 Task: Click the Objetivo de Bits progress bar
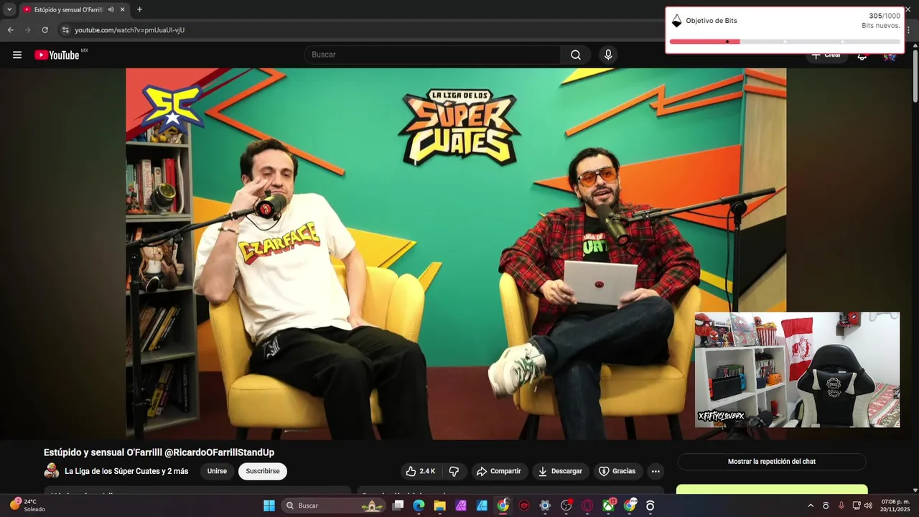pyautogui.click(x=784, y=42)
